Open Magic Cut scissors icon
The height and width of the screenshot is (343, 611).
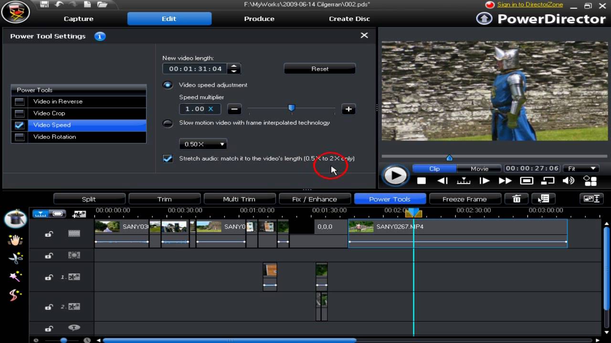pyautogui.click(x=15, y=258)
